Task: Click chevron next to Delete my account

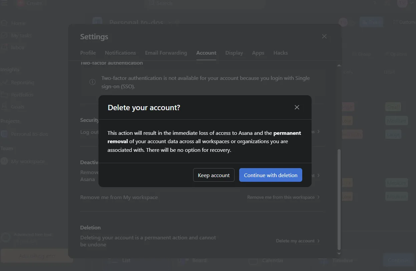Action: point(319,241)
